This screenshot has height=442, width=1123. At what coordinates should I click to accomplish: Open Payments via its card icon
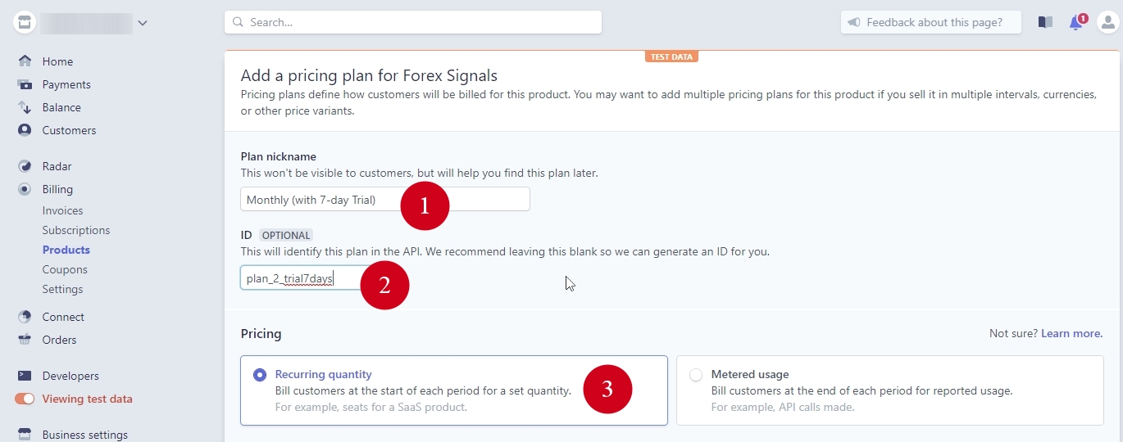25,84
